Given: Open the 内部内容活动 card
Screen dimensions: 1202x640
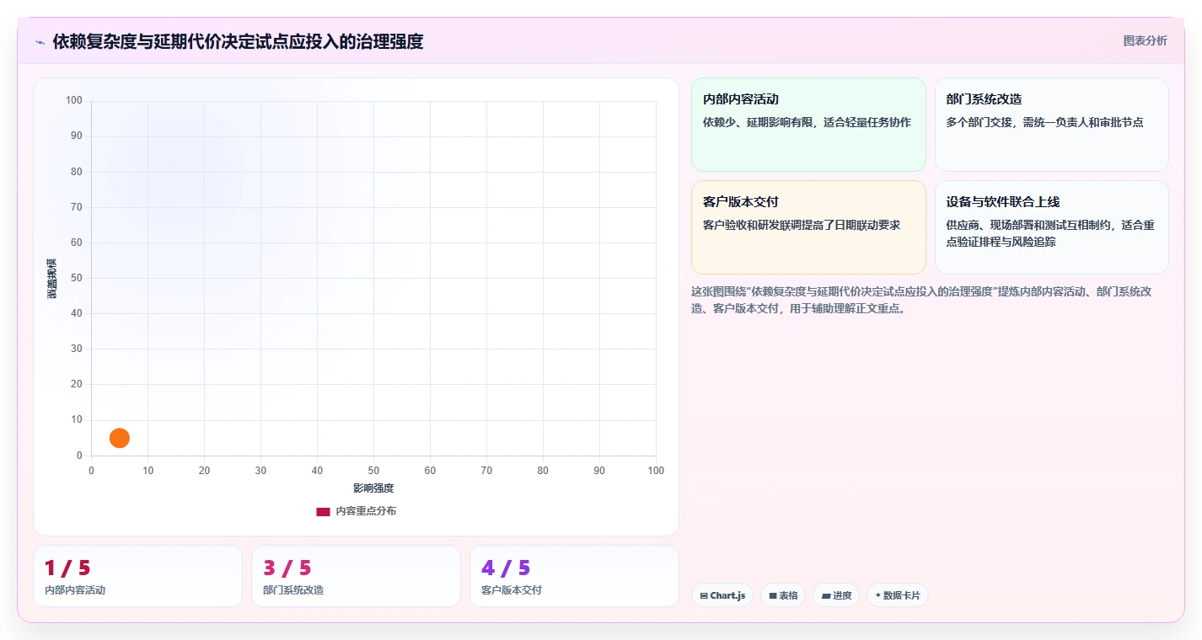Looking at the screenshot, I should pos(808,125).
